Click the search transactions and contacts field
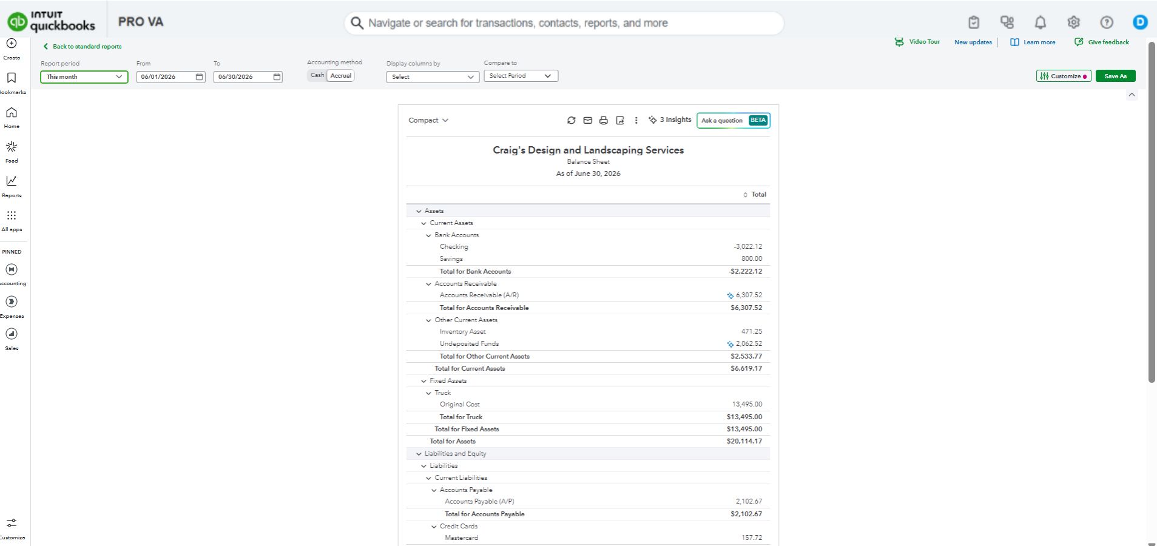 coord(564,23)
